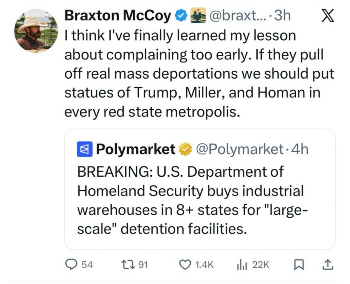Click the 22K views counter
Image resolution: width=350 pixels, height=284 pixels.
point(260,264)
